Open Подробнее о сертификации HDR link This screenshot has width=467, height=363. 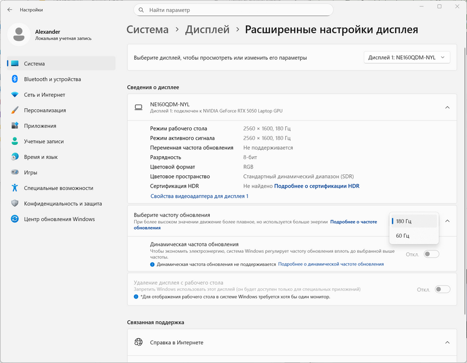[316, 186]
